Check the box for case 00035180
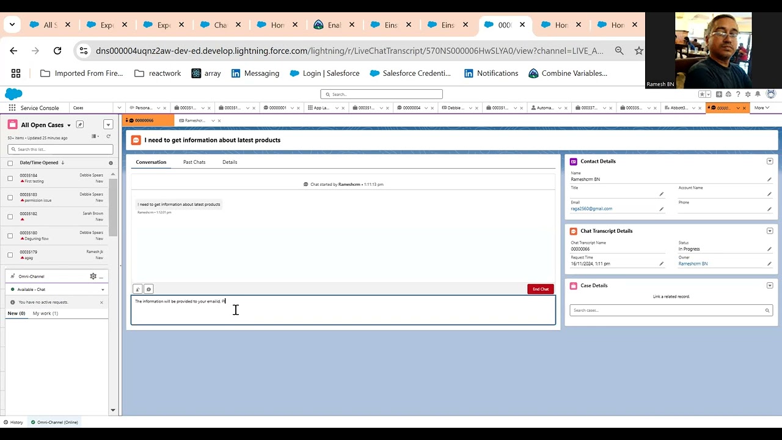Screen dimensions: 782x440 coord(10,236)
